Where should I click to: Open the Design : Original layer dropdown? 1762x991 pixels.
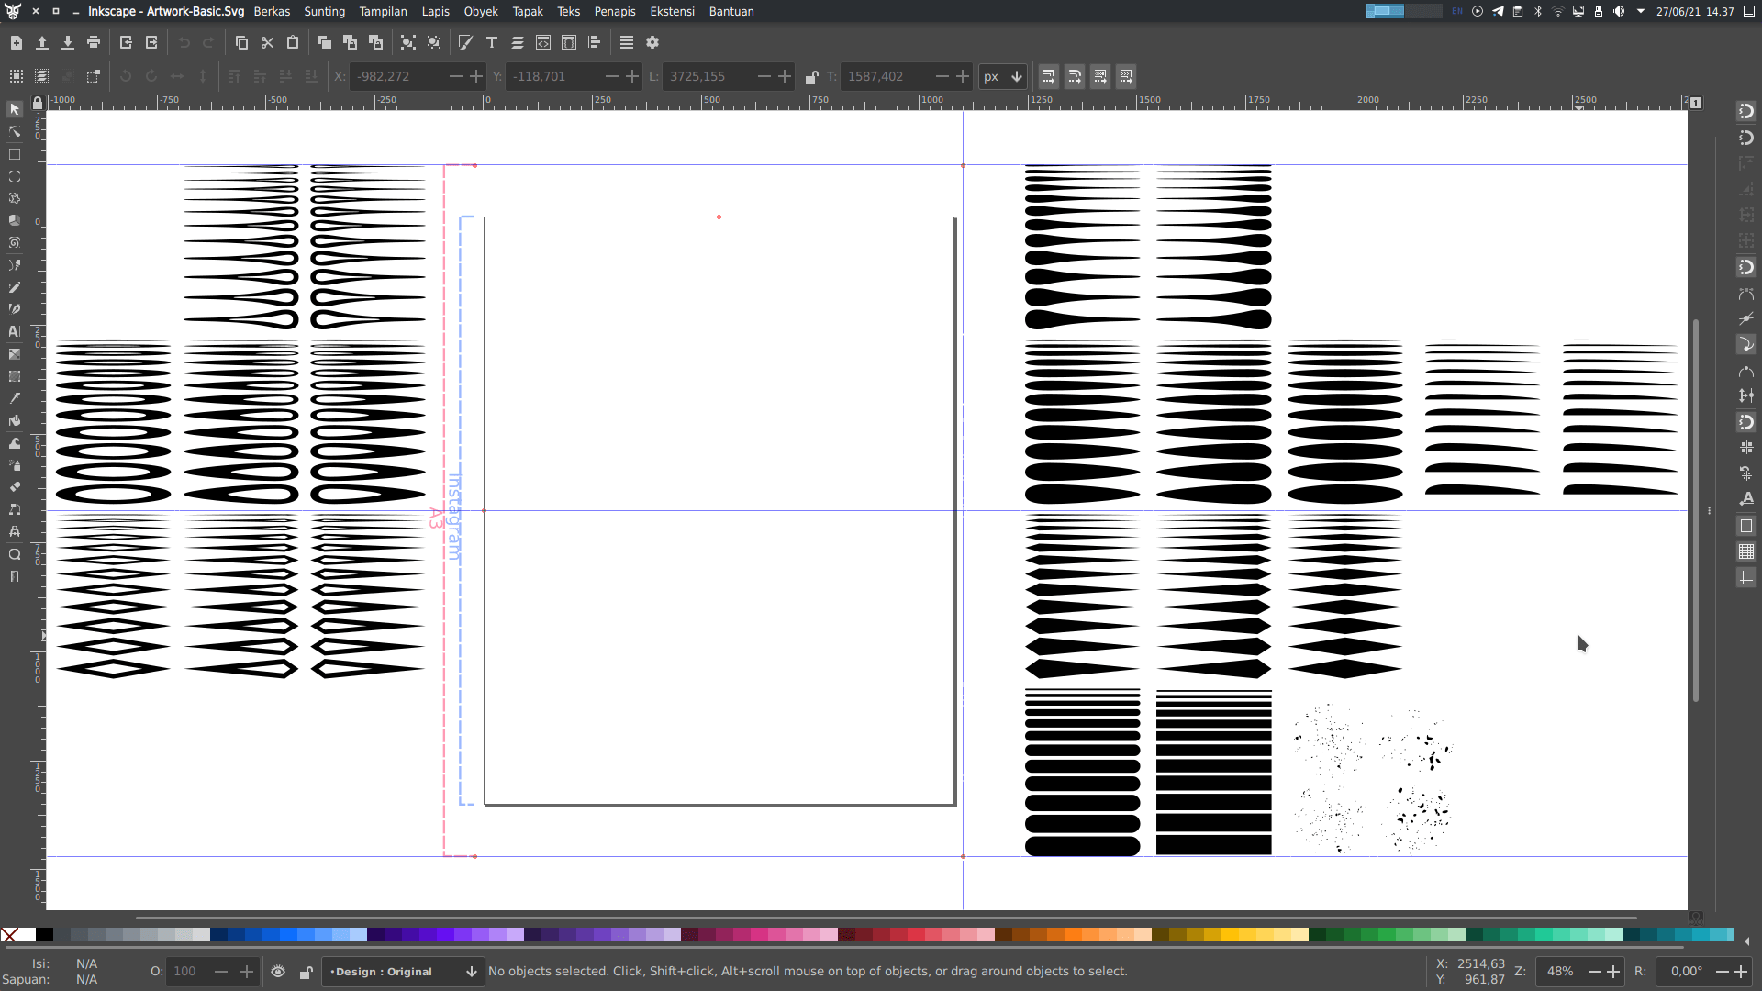coord(401,972)
